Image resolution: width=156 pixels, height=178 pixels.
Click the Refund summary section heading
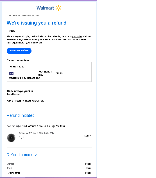(x=22, y=155)
